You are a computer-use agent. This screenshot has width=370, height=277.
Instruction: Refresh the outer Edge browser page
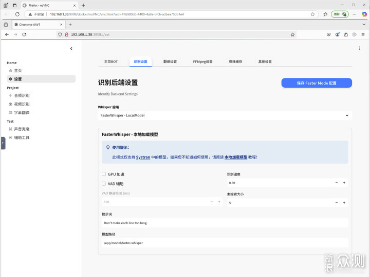[x=17, y=14]
